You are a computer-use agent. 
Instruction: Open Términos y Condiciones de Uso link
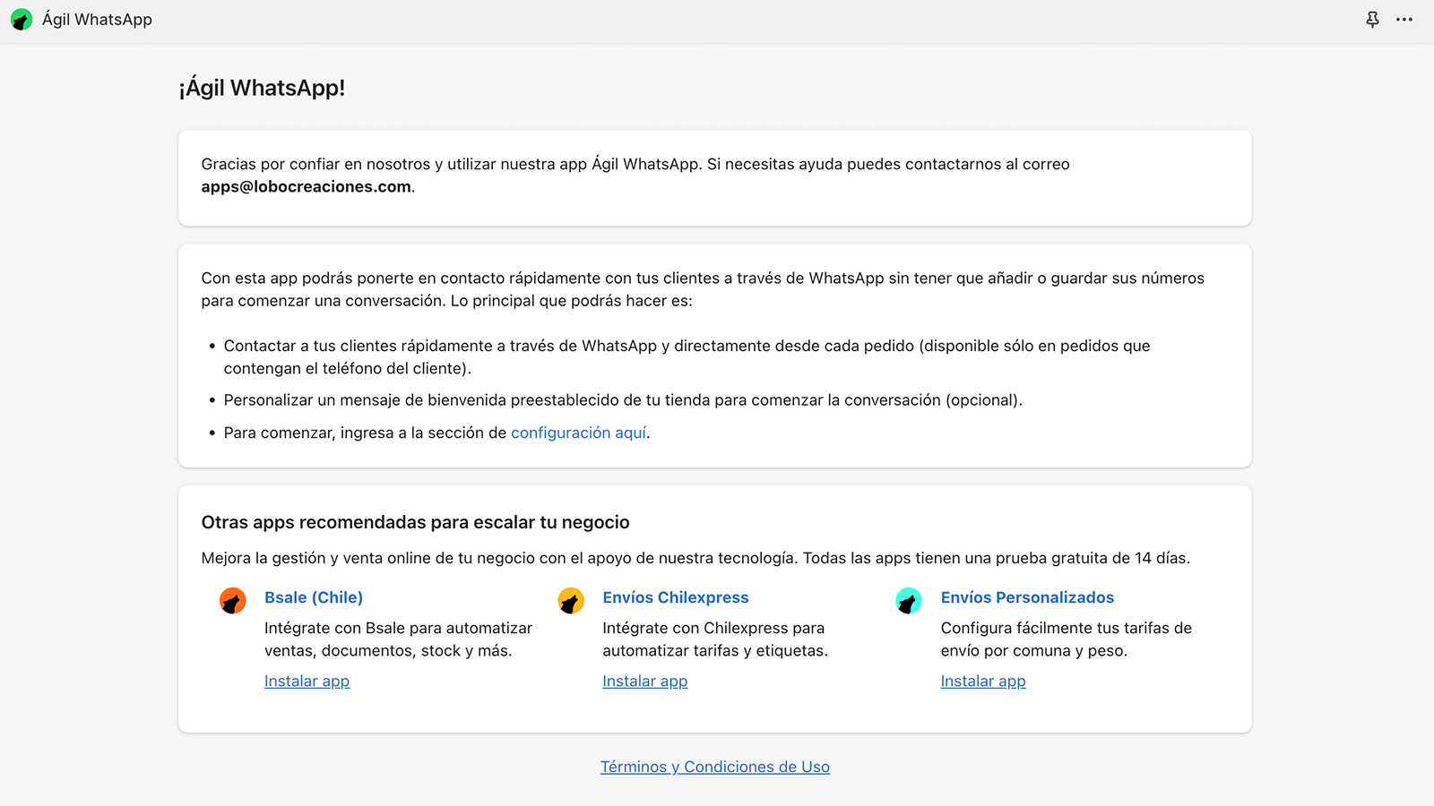[715, 767]
